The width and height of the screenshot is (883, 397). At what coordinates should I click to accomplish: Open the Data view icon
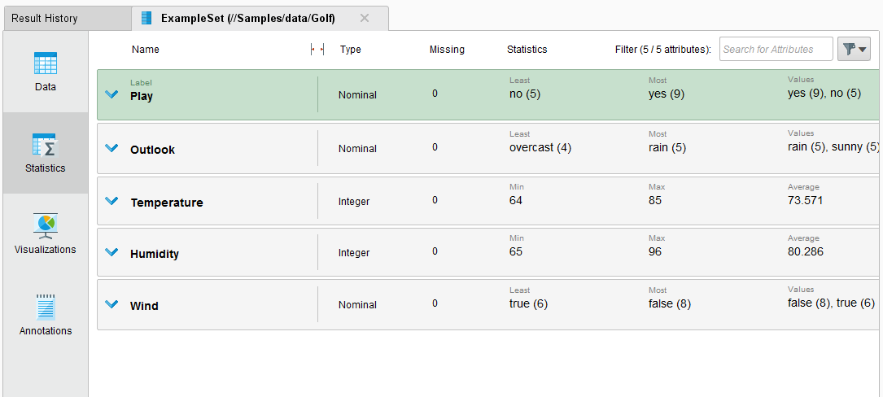tap(46, 64)
